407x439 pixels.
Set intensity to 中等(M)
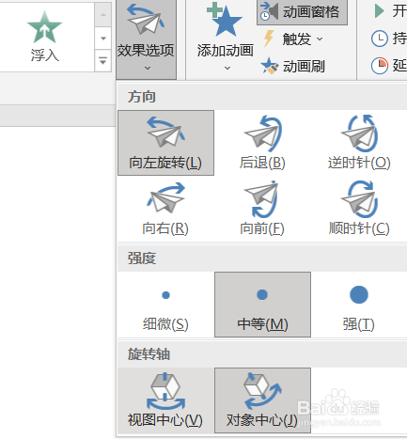(x=262, y=305)
